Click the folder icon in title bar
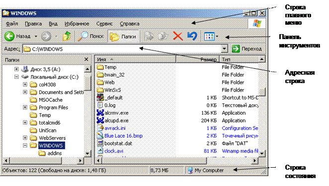The height and width of the screenshot is (186, 329). coord(6,13)
